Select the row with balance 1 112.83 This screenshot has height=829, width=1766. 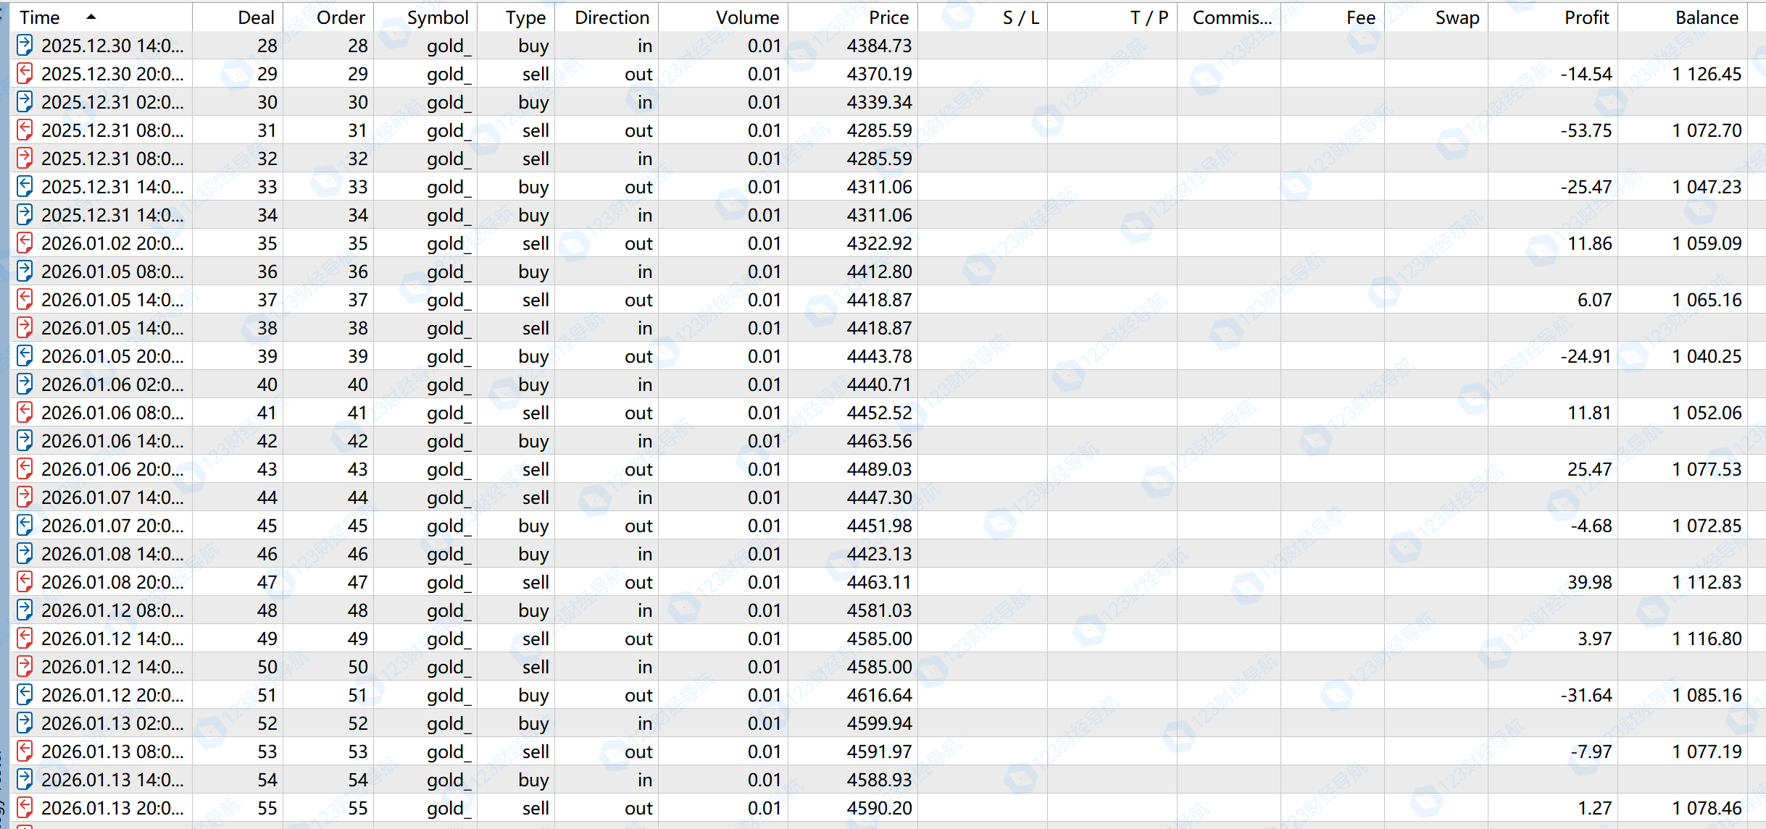(1706, 582)
